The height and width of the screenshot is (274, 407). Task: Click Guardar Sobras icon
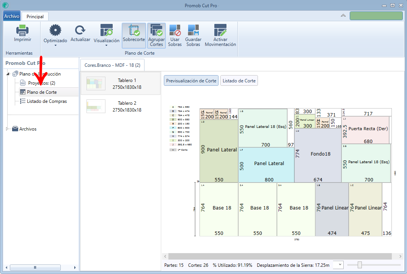pos(193,30)
